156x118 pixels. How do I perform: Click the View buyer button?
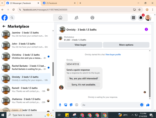point(80,45)
